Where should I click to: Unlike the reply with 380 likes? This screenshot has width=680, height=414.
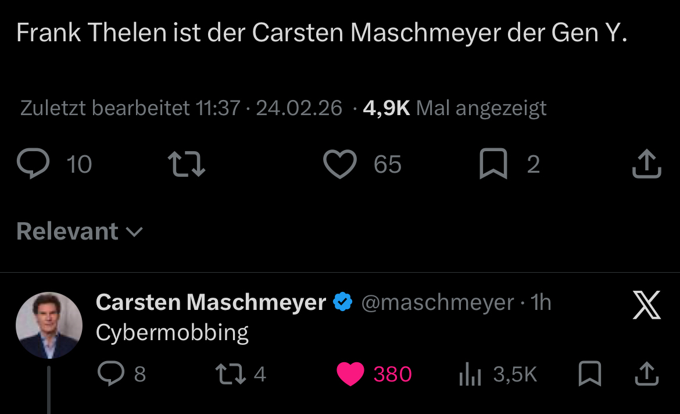(x=350, y=374)
